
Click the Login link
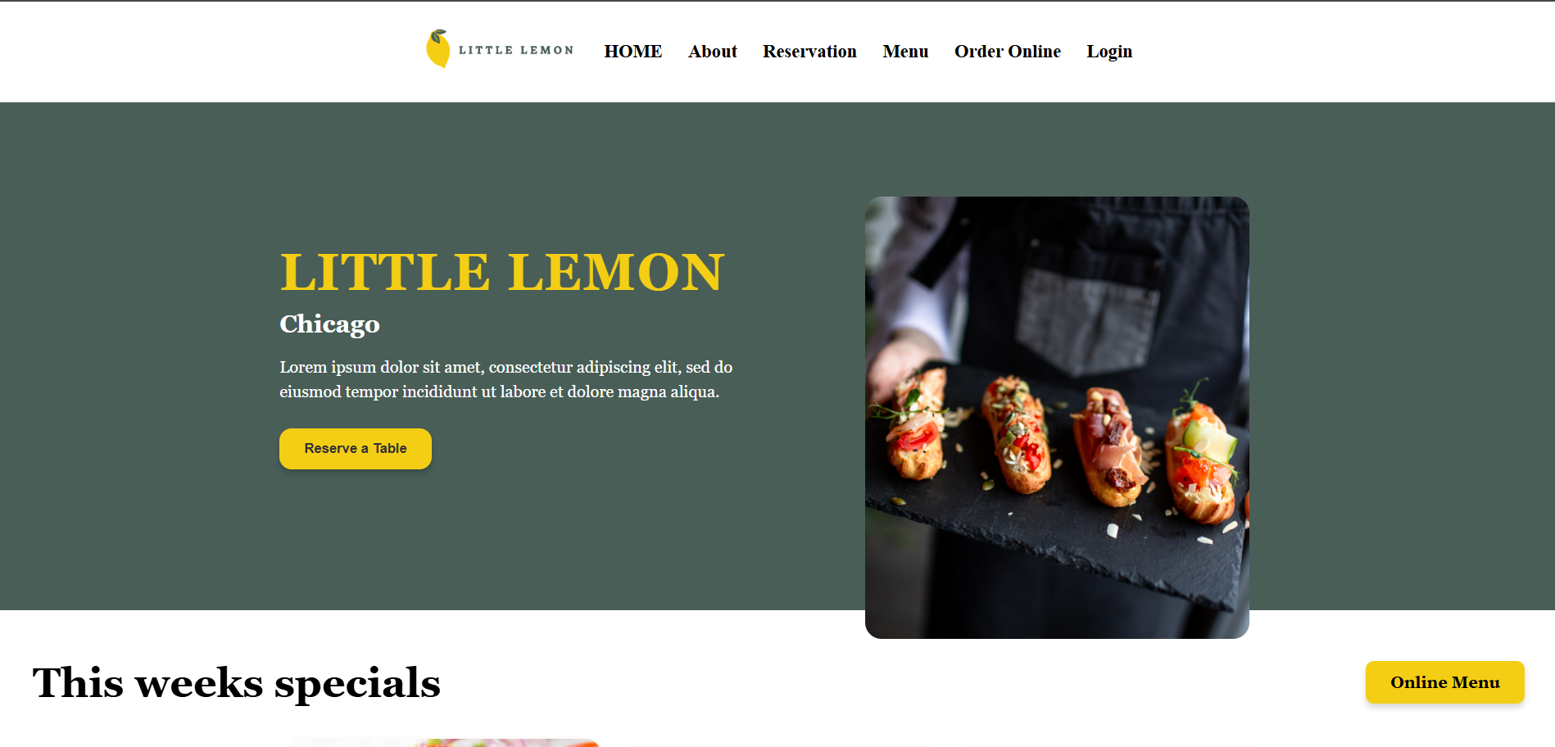[x=1109, y=51]
